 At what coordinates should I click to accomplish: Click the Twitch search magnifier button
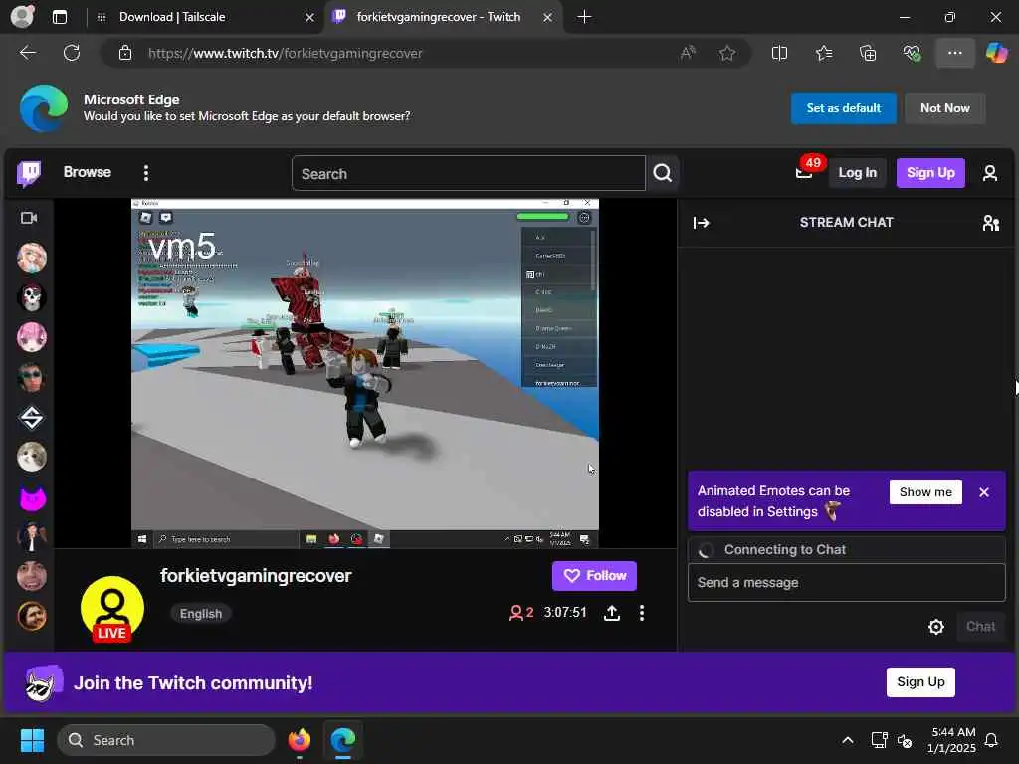[x=662, y=173]
